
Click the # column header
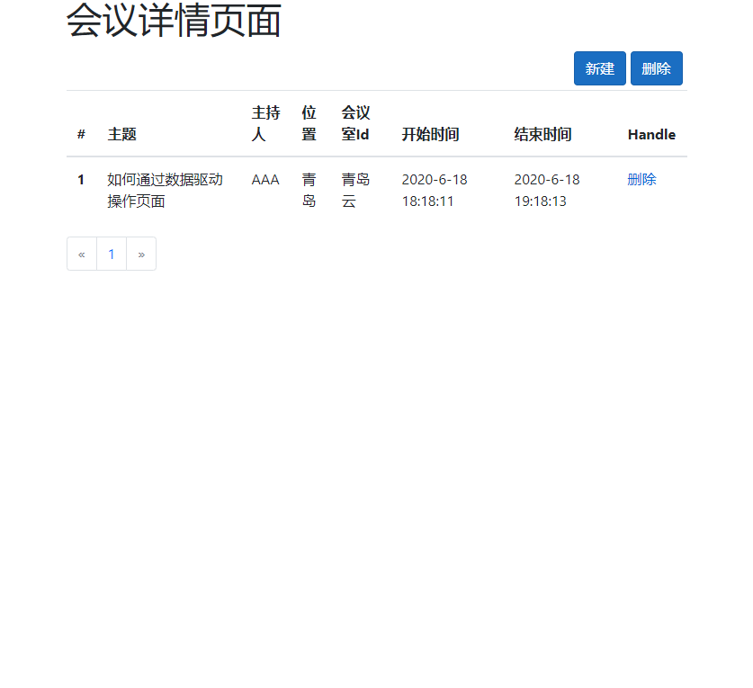pyautogui.click(x=81, y=134)
